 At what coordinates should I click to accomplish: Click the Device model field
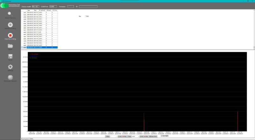pyautogui.click(x=36, y=7)
